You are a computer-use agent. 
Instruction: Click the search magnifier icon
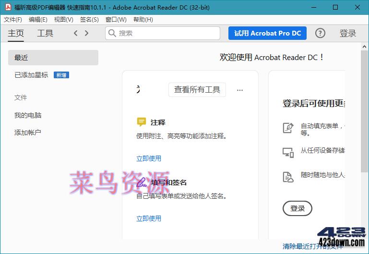pyautogui.click(x=112, y=33)
